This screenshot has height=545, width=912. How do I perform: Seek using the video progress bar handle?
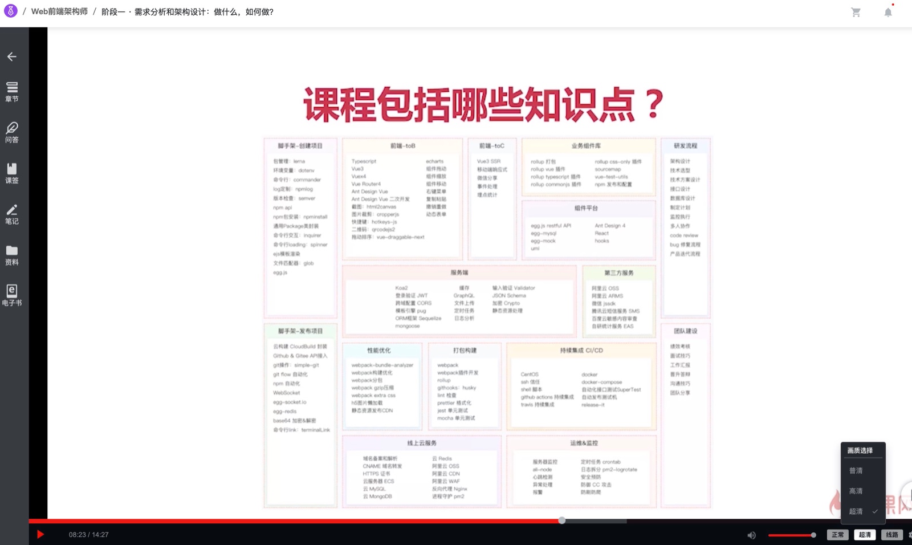562,520
